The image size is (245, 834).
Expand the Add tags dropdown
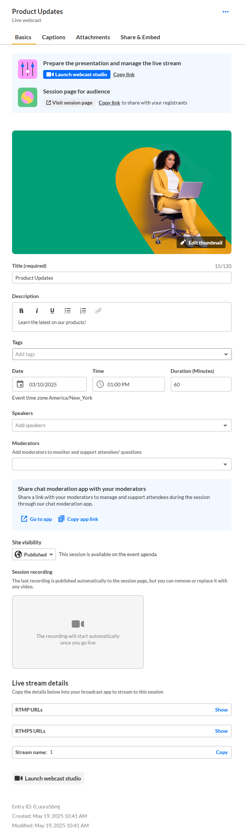click(226, 354)
